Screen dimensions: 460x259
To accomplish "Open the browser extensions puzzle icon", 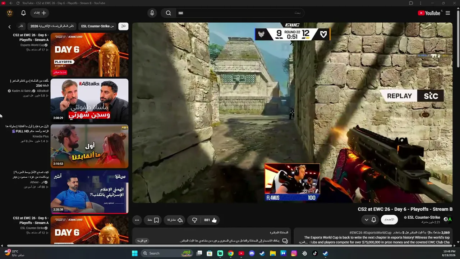I will [411, 3].
